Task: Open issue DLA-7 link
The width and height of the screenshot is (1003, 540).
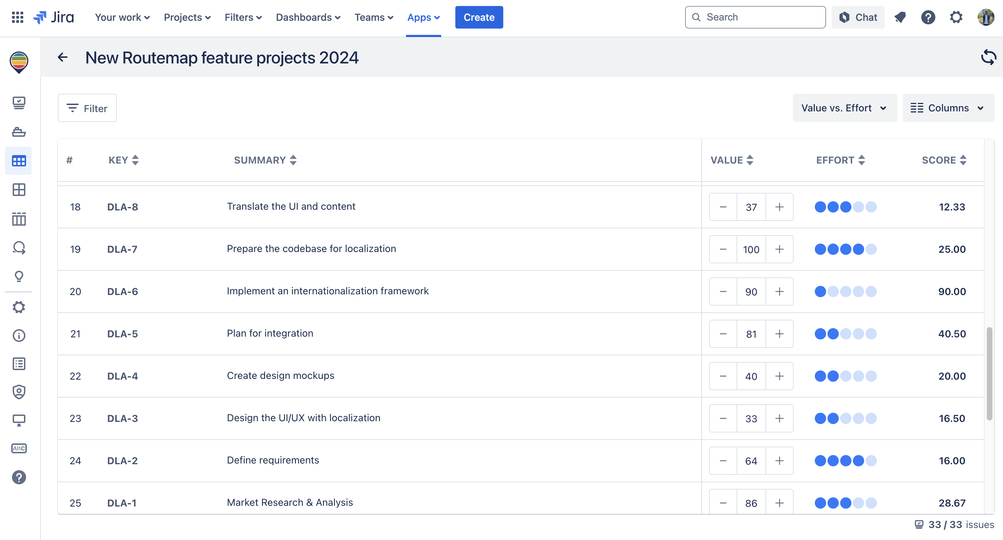Action: click(122, 249)
